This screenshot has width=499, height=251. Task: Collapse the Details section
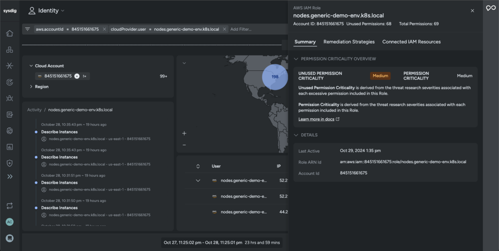pyautogui.click(x=296, y=135)
